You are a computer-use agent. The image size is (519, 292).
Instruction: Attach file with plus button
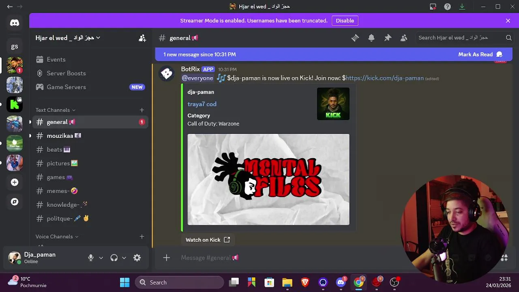tap(166, 258)
